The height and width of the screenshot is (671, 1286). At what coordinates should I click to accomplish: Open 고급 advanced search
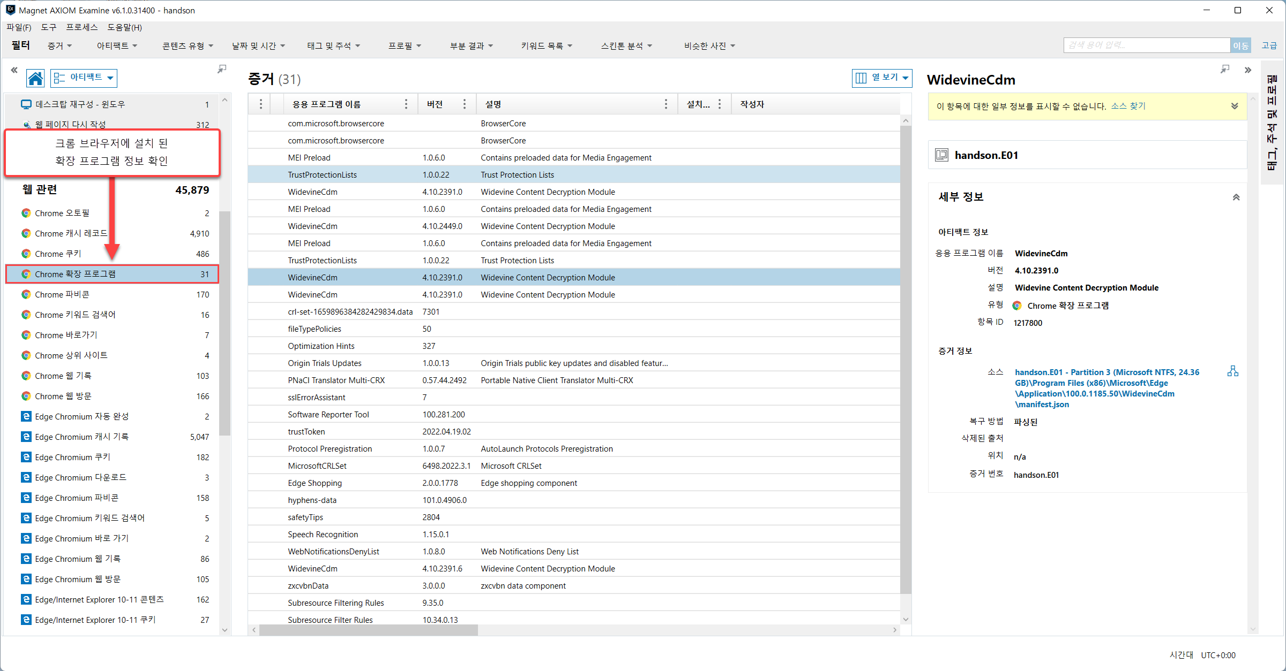(1269, 46)
